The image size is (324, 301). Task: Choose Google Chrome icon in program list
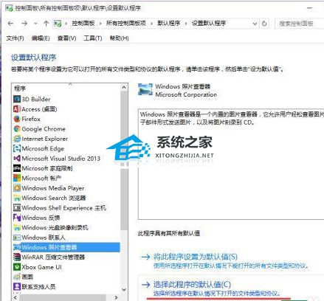(x=17, y=128)
